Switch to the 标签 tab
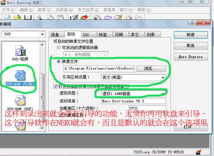This screenshot has height=156, width=214. (105, 34)
